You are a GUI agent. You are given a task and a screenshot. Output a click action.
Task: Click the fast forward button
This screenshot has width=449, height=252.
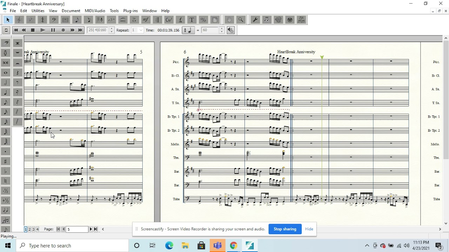(72, 30)
